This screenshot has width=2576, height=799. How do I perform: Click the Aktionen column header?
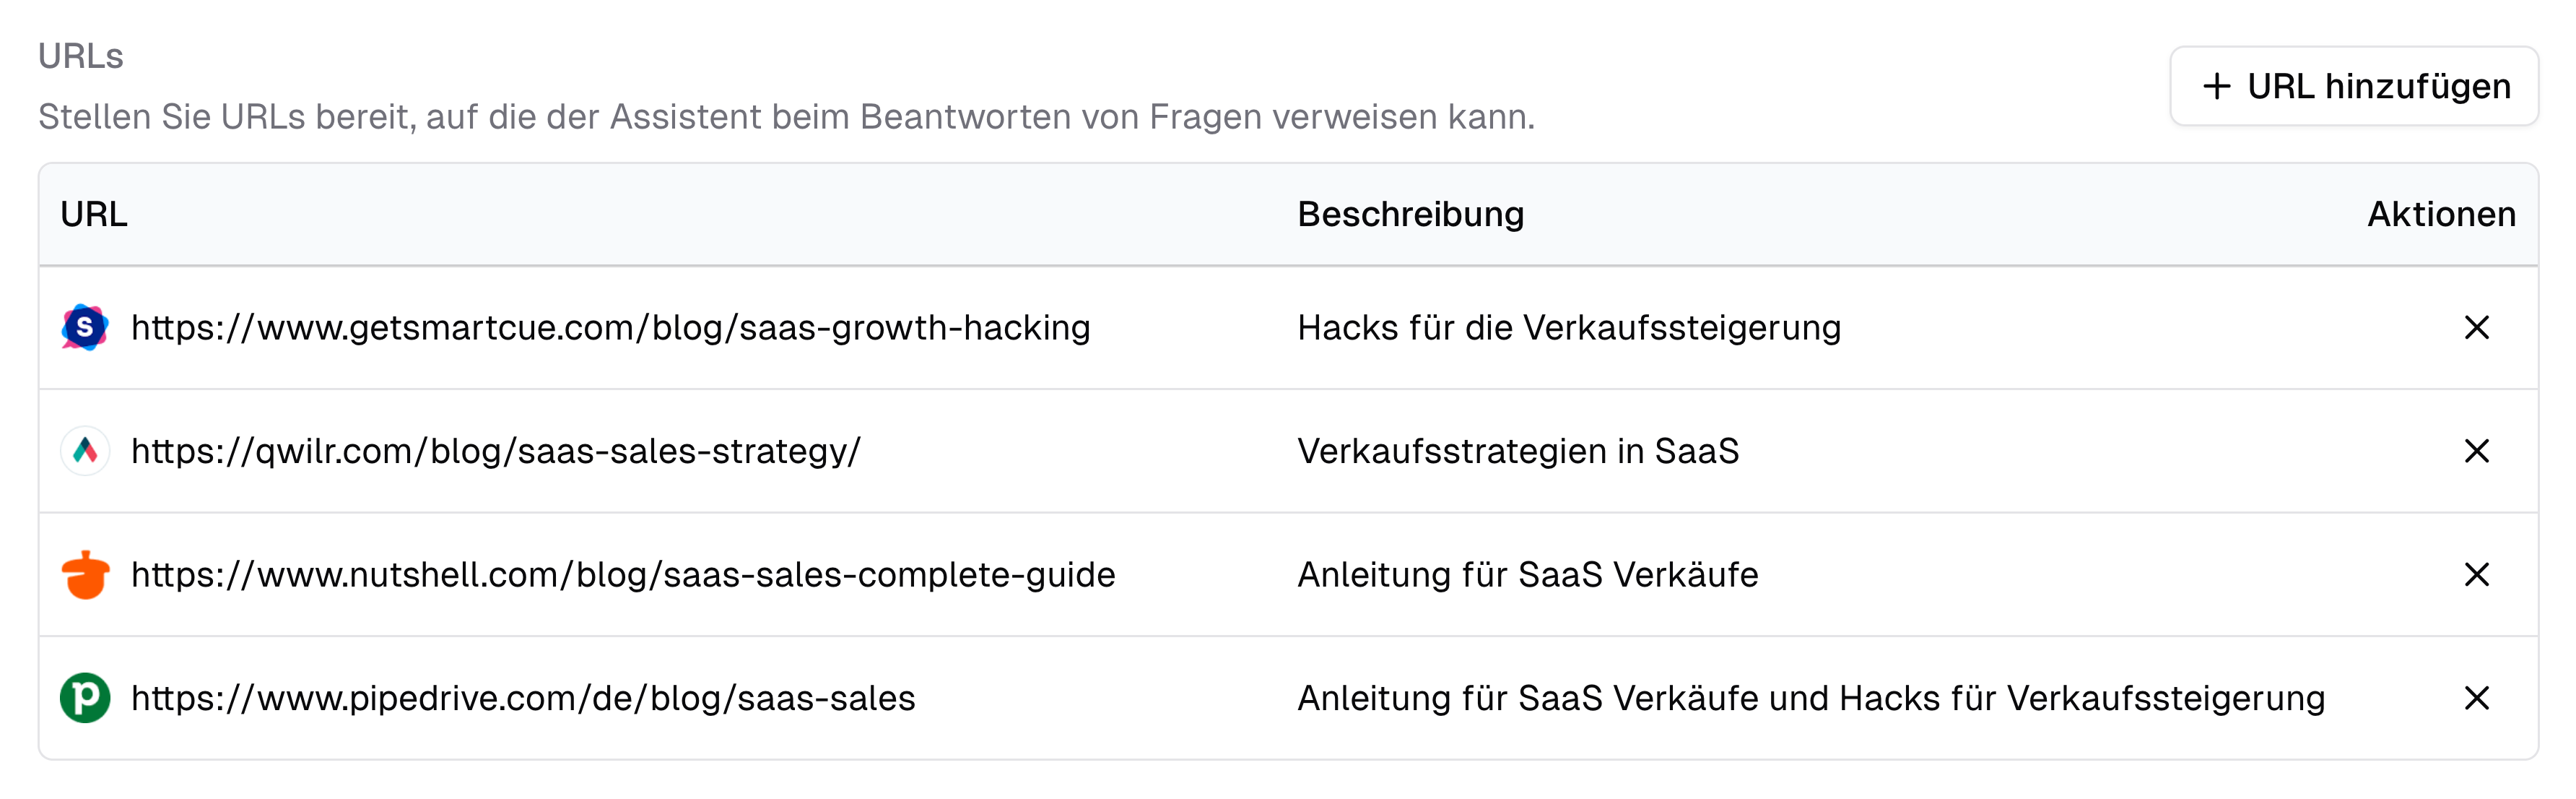(x=2444, y=214)
